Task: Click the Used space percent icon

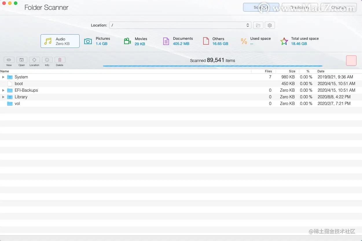Action: (244, 41)
